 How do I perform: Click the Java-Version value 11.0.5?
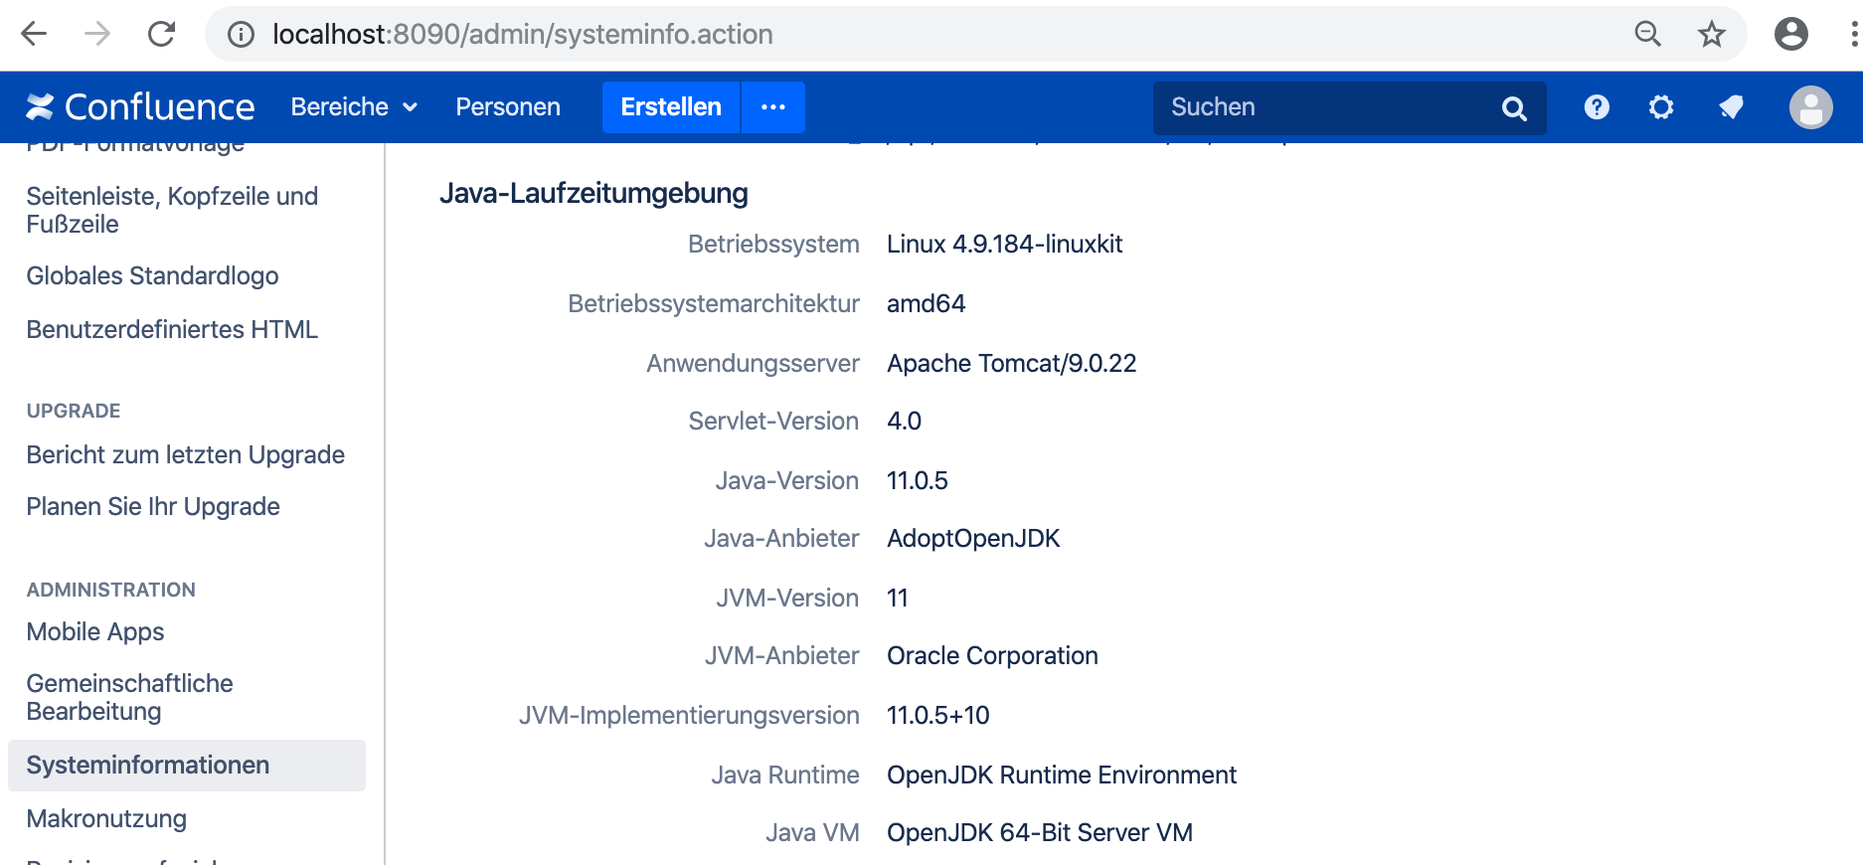click(917, 480)
